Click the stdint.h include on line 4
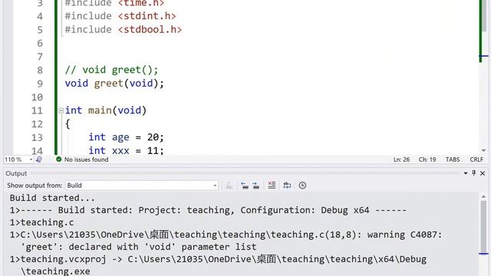This screenshot has height=276, width=491. pos(147,16)
